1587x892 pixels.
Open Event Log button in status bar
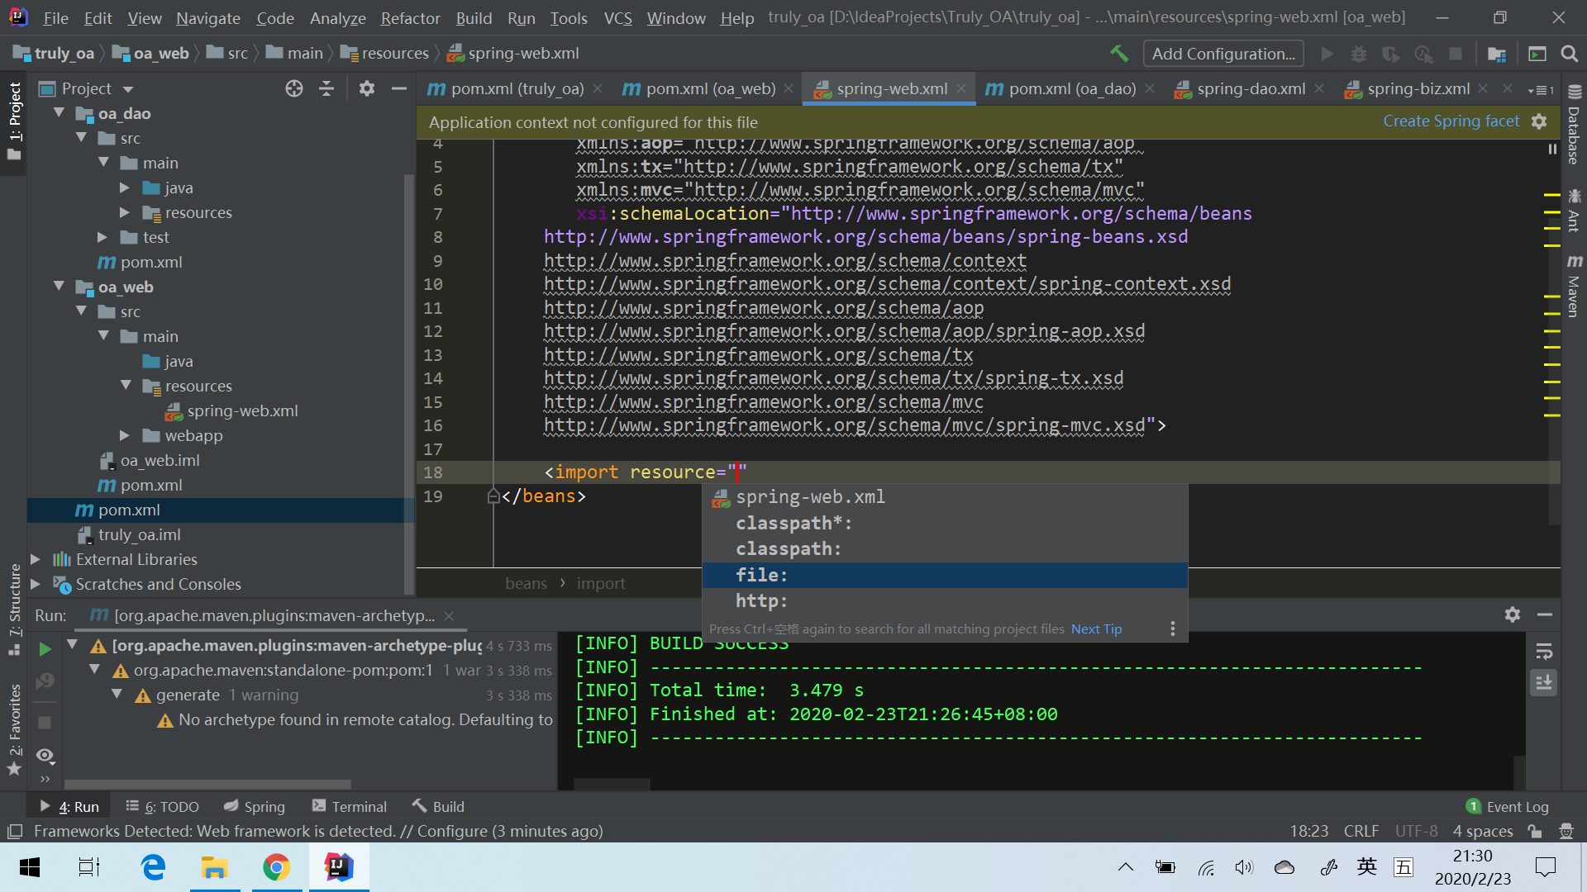[x=1508, y=806]
